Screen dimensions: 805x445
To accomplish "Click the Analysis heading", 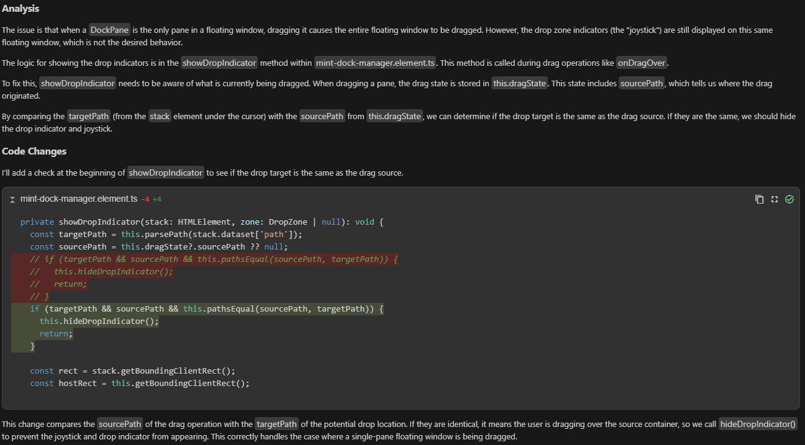I will [x=20, y=9].
